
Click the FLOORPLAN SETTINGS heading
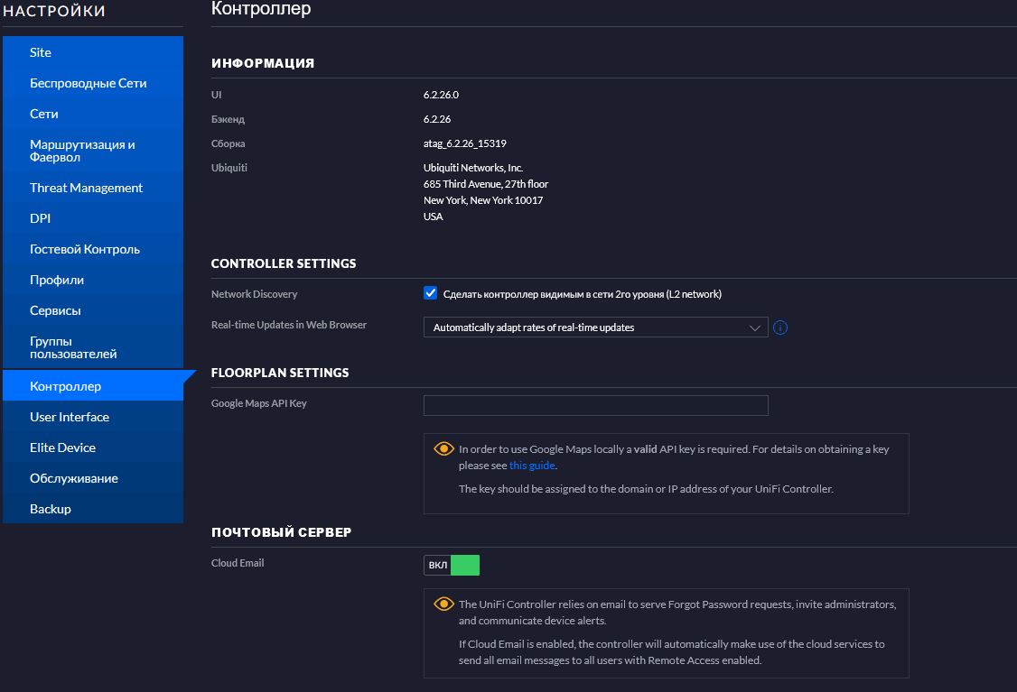click(x=280, y=373)
